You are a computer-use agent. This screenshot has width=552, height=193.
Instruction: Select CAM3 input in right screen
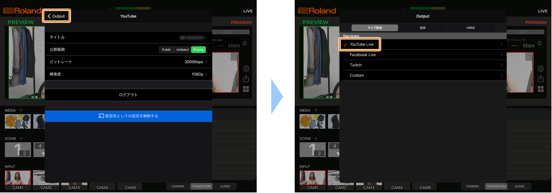coord(369,186)
